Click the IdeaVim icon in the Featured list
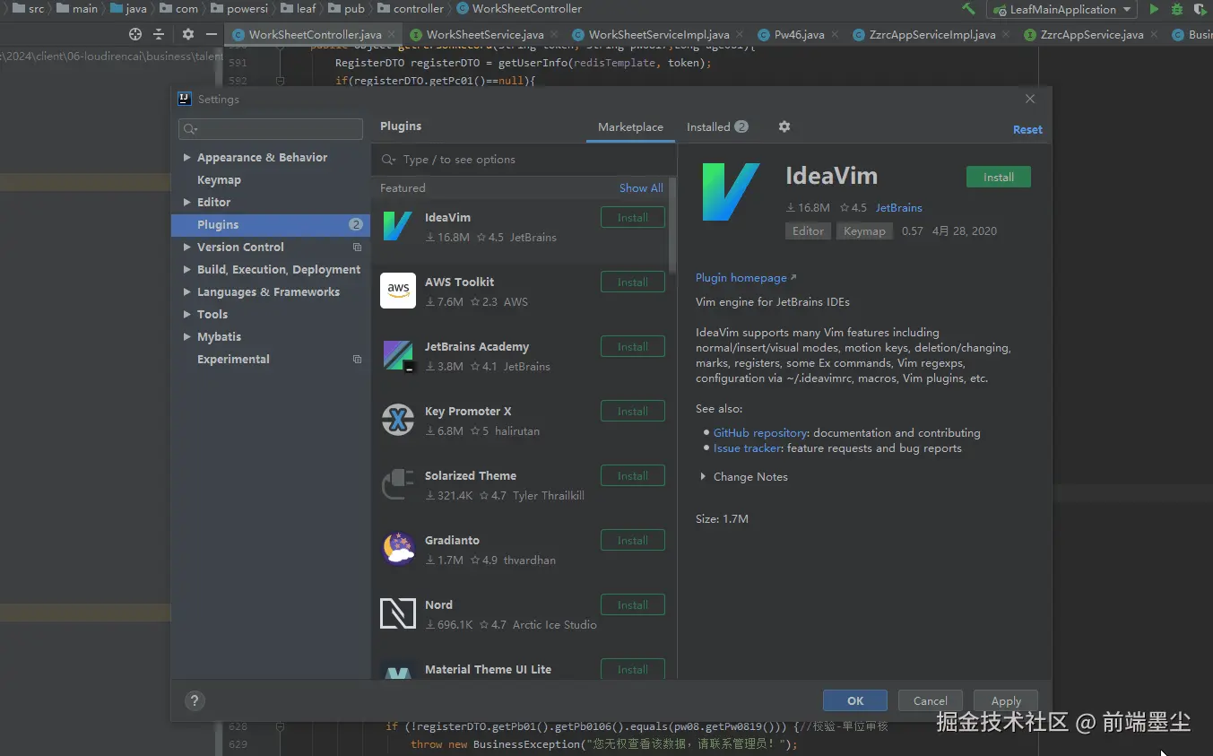This screenshot has width=1213, height=756. [398, 226]
